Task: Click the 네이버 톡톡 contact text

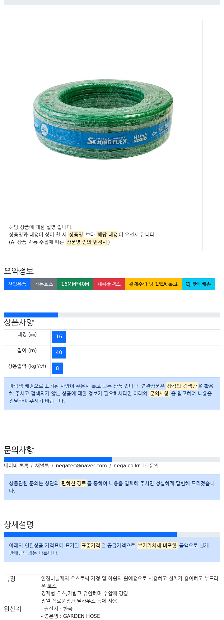Action: [16, 465]
